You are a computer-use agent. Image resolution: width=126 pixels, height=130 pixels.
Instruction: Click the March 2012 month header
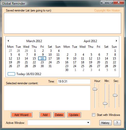[x=34, y=41]
